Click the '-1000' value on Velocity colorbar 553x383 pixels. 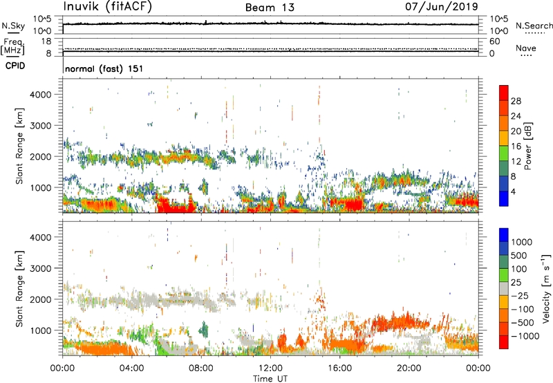click(x=525, y=336)
